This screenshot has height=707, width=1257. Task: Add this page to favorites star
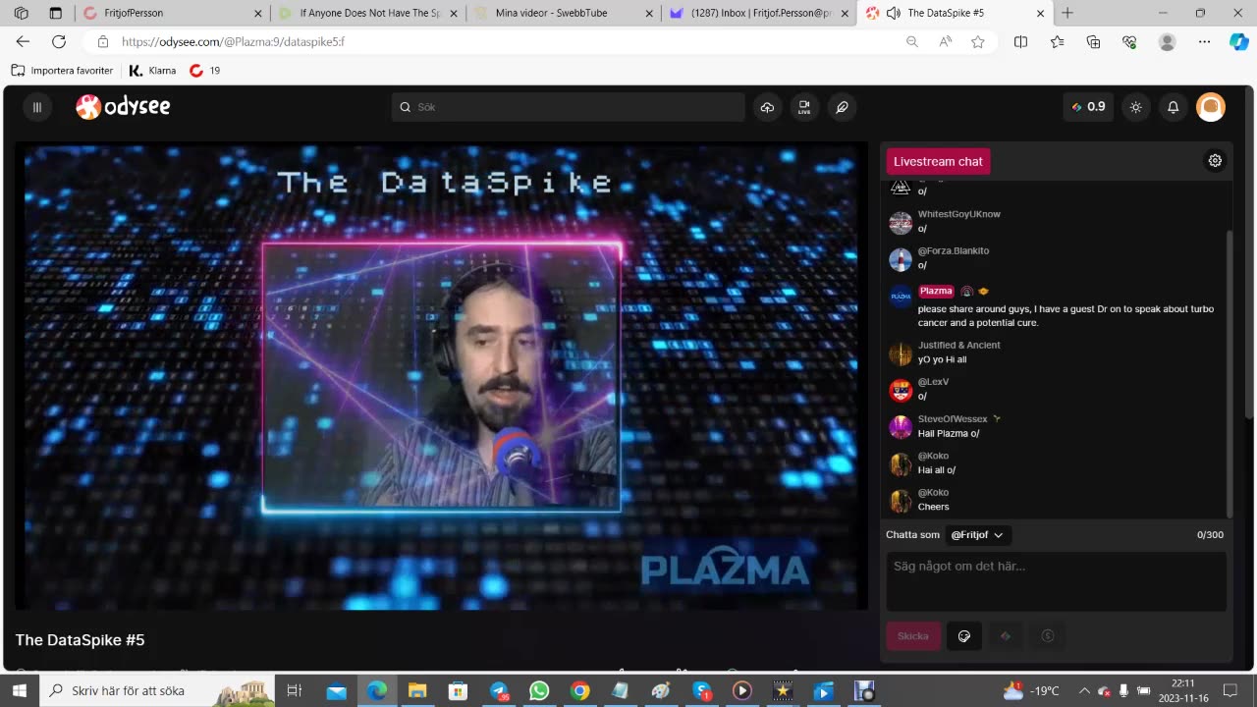point(978,41)
